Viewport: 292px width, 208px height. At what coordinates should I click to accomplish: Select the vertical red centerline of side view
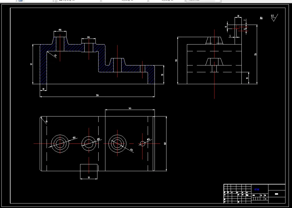[x=214, y=64]
